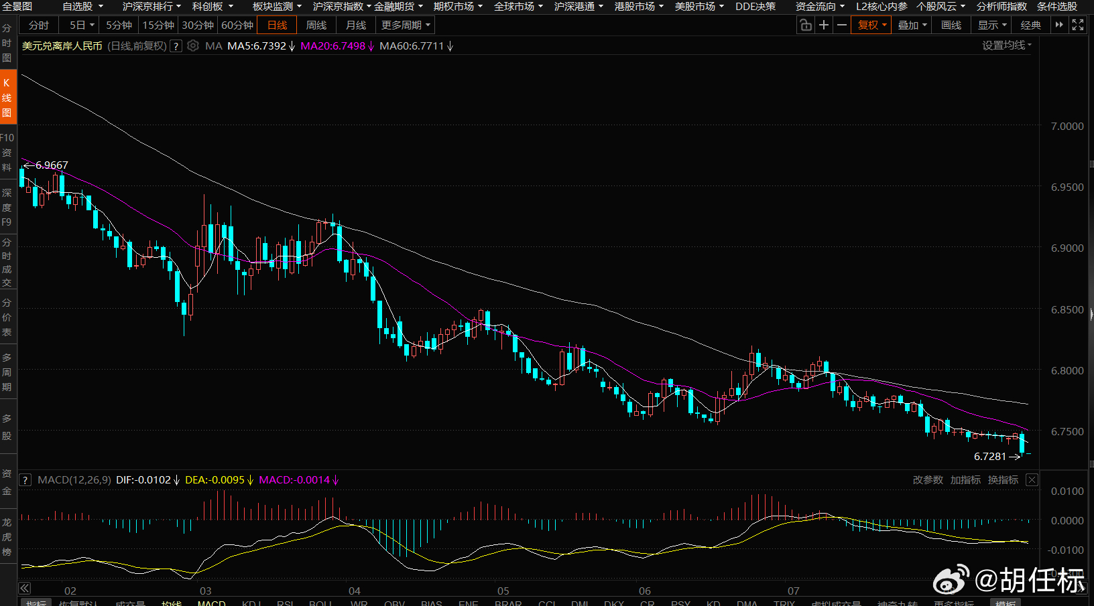Expand the 期权市场 menu

(458, 7)
